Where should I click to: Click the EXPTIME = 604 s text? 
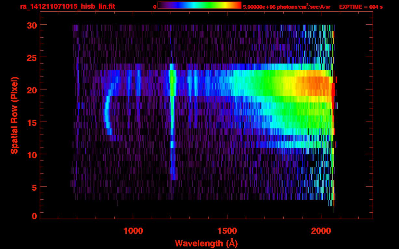(x=361, y=6)
